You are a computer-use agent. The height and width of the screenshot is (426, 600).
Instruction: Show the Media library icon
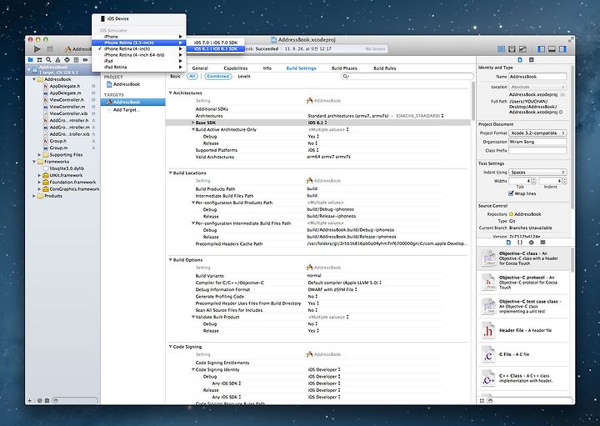[x=542, y=243]
